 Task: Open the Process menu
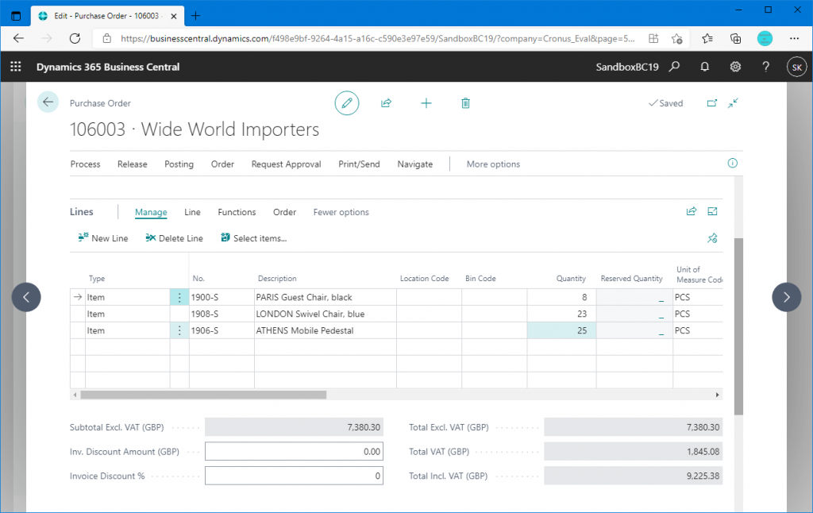86,164
